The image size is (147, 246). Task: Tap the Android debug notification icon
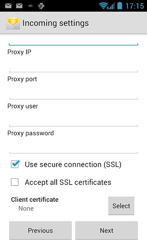pos(41,6)
